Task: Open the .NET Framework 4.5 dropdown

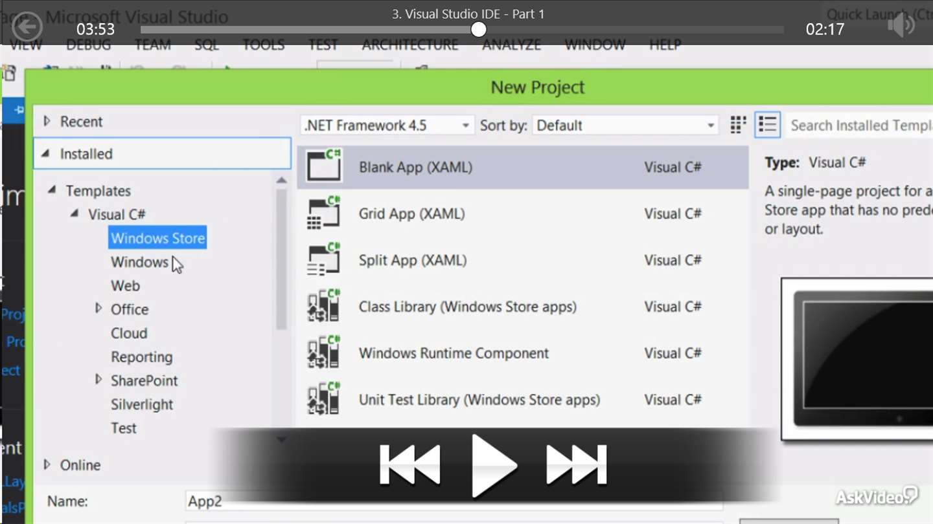Action: pos(387,125)
